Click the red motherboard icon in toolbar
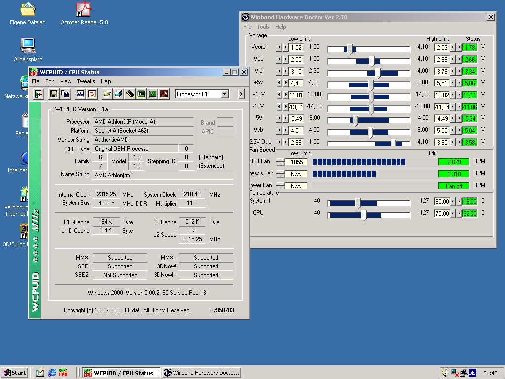 point(164,94)
